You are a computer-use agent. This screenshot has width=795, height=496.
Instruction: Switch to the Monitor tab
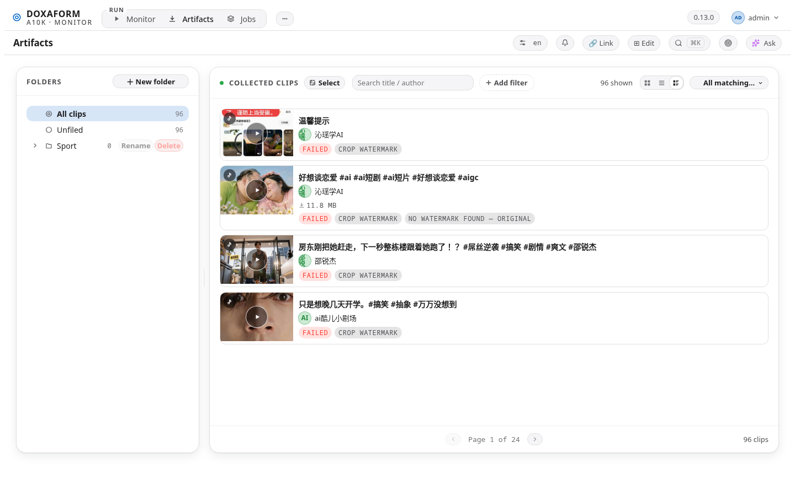tap(135, 19)
